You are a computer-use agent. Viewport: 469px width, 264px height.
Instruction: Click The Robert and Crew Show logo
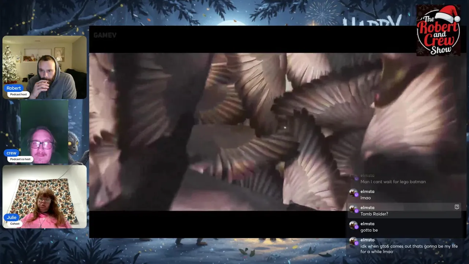(438, 30)
